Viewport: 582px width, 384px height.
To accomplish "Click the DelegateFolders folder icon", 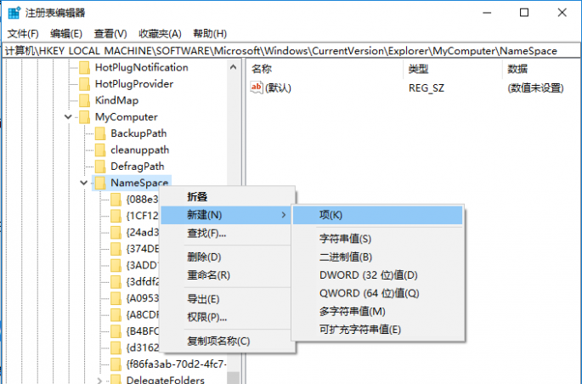I will [x=116, y=379].
